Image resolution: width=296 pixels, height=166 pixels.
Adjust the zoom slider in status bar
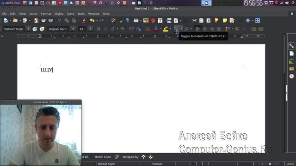[270, 164]
